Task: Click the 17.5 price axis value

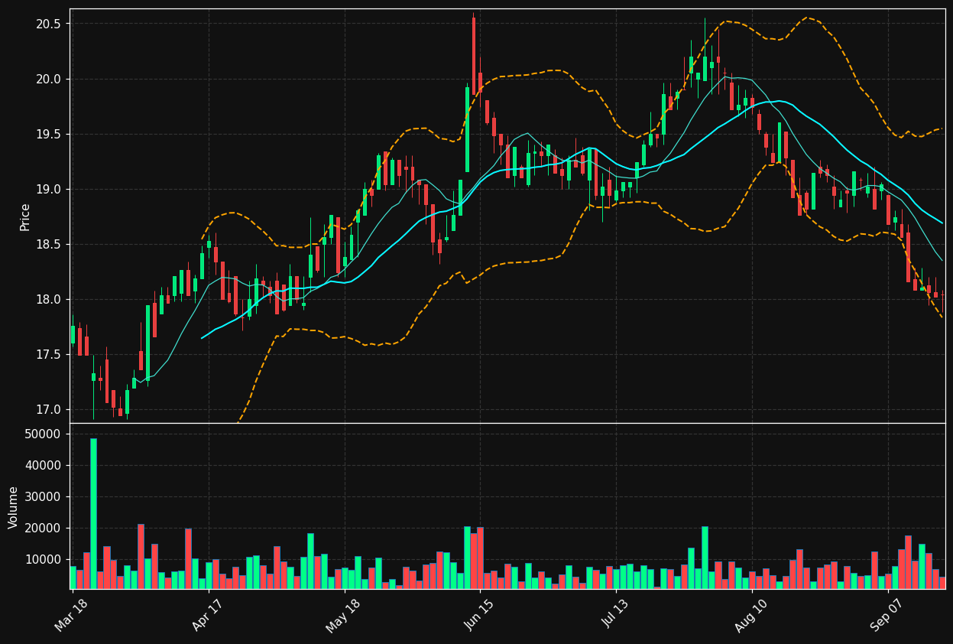Action: coord(48,354)
